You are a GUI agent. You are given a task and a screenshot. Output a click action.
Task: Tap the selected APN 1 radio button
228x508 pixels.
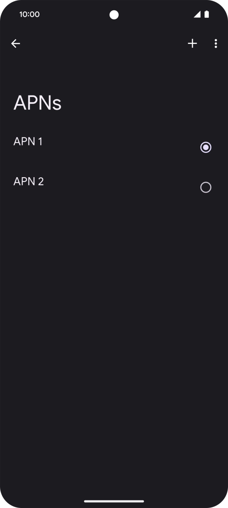tap(205, 147)
